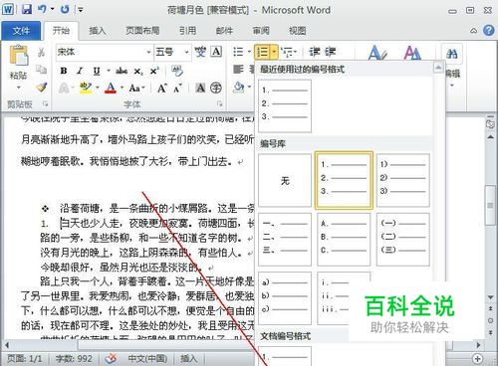Image resolution: width=498 pixels, height=366 pixels.
Task: Apply text highlight color
Action: coord(86,88)
